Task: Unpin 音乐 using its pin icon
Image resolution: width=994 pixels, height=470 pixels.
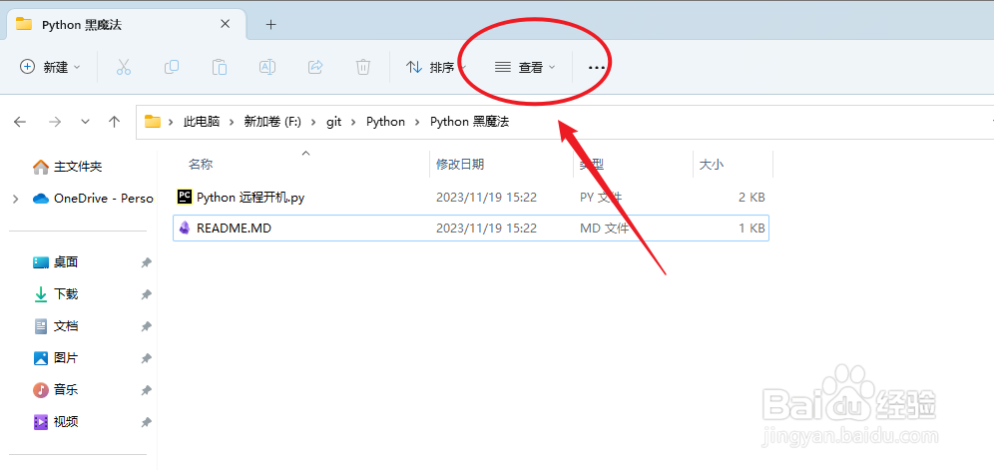Action: pos(146,389)
